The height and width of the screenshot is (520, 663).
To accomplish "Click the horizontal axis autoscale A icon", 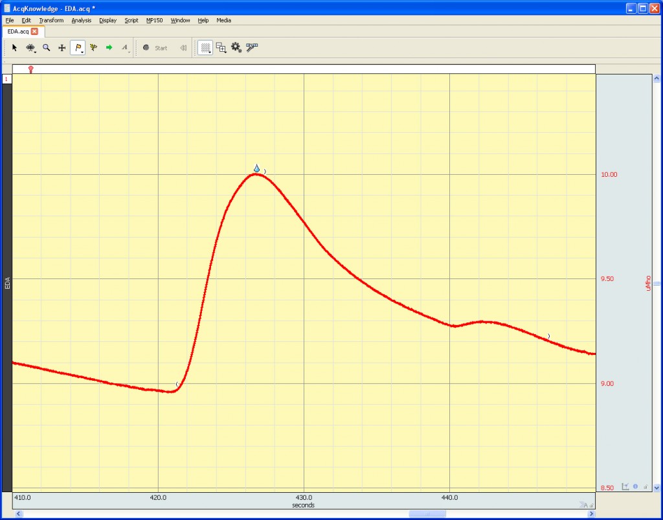I will click(583, 504).
